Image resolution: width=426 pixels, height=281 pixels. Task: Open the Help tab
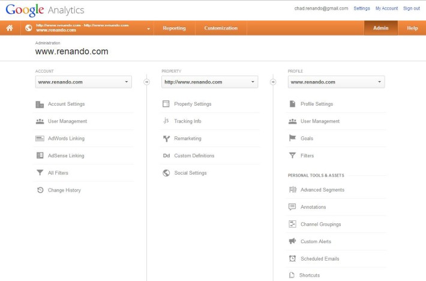click(412, 28)
